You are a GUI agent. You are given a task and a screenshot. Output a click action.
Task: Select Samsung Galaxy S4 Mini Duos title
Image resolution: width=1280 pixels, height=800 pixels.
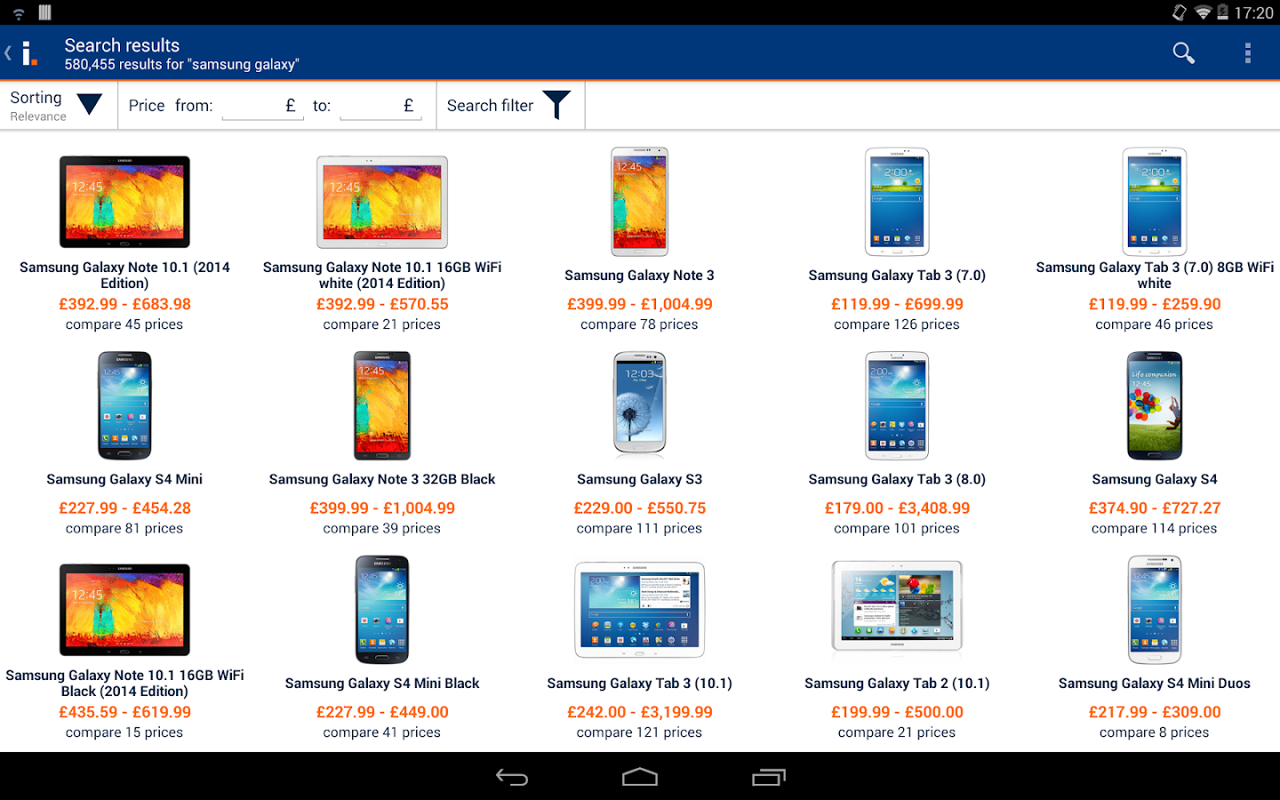pos(1155,684)
